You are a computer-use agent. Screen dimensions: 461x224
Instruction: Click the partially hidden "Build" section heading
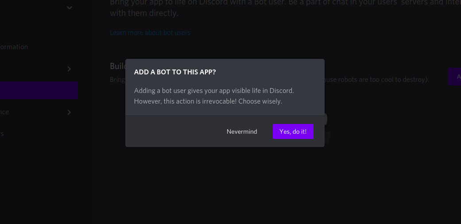[118, 66]
